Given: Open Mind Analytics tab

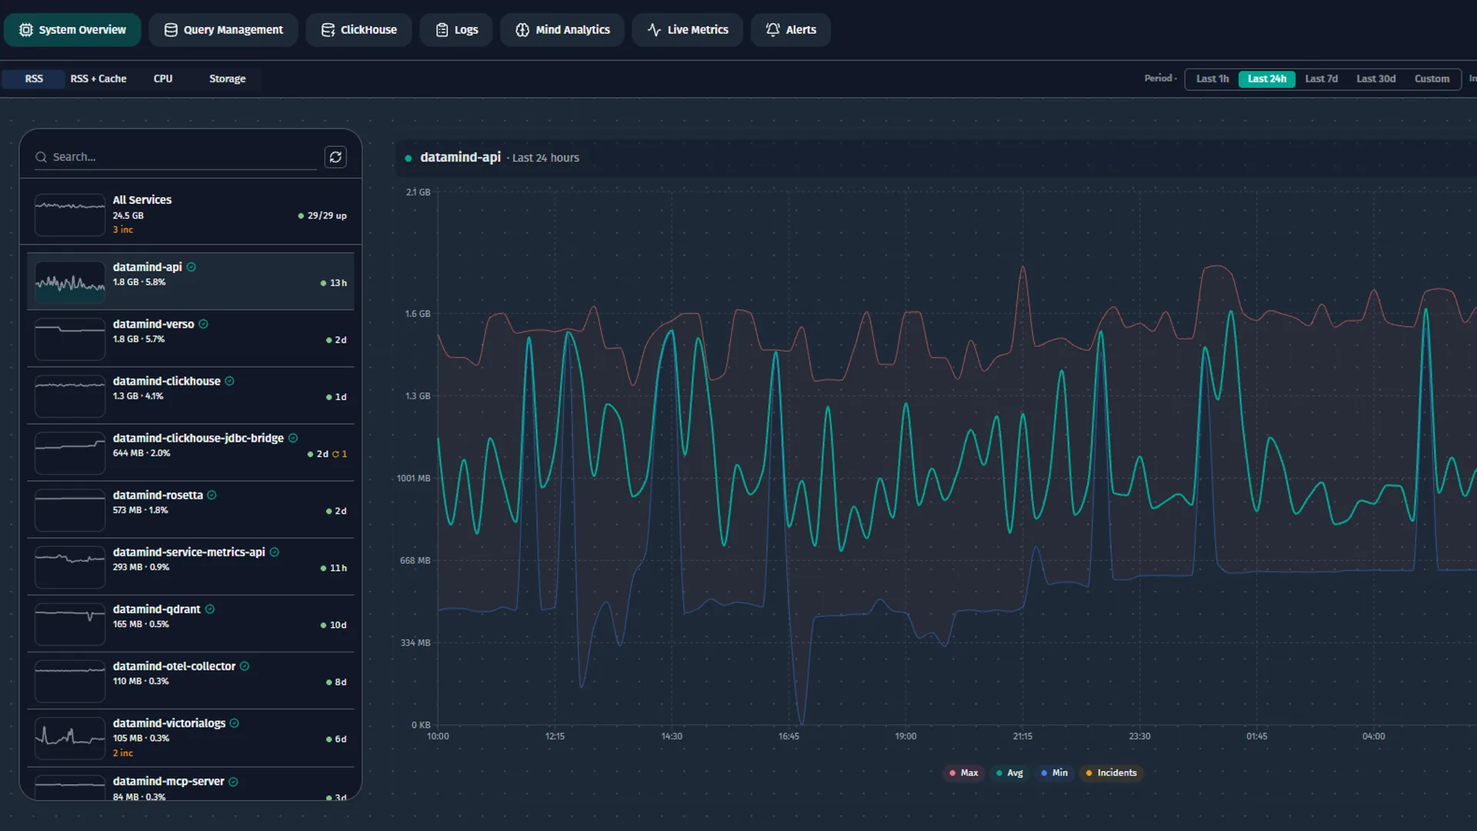Looking at the screenshot, I should 562,30.
